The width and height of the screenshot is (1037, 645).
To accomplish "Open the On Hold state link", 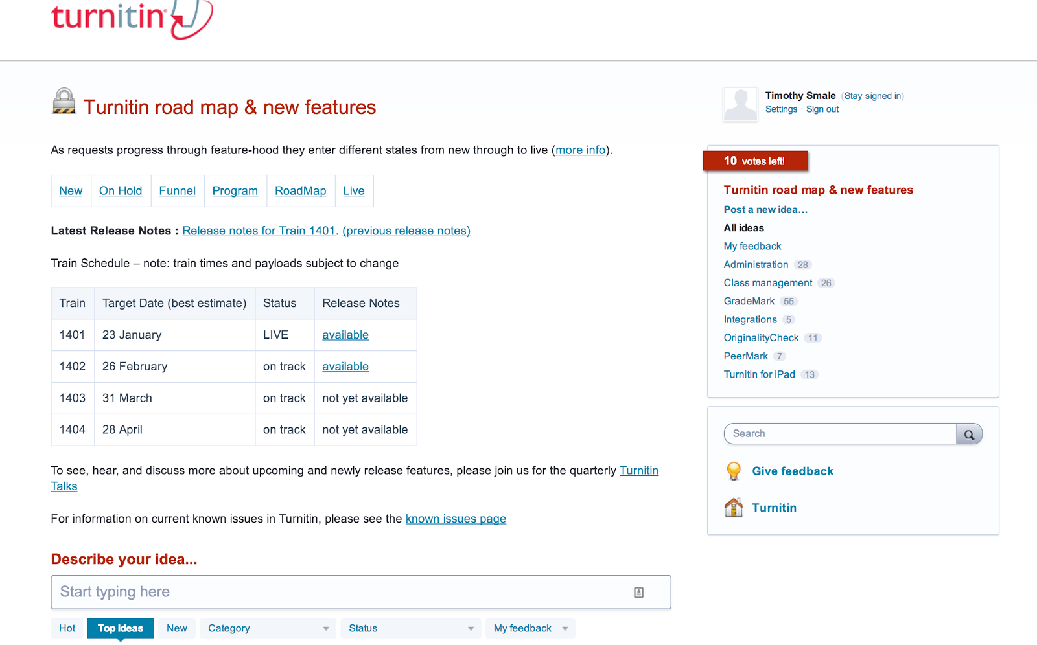I will click(x=121, y=191).
